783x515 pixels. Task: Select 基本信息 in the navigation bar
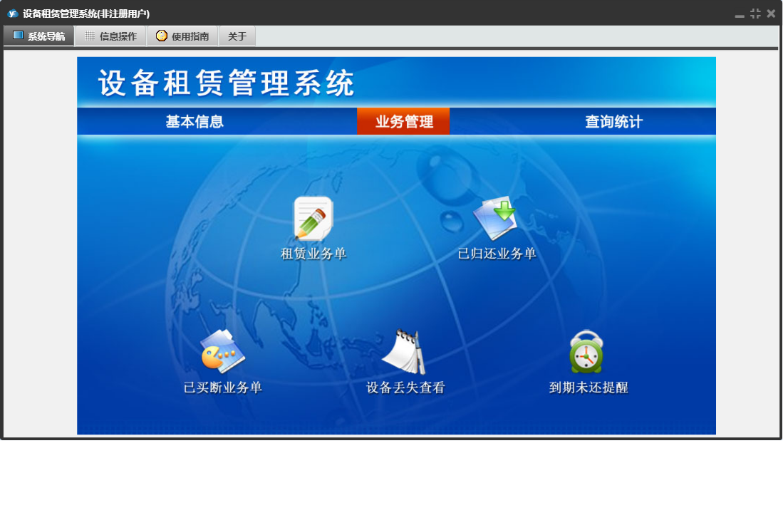click(x=195, y=122)
